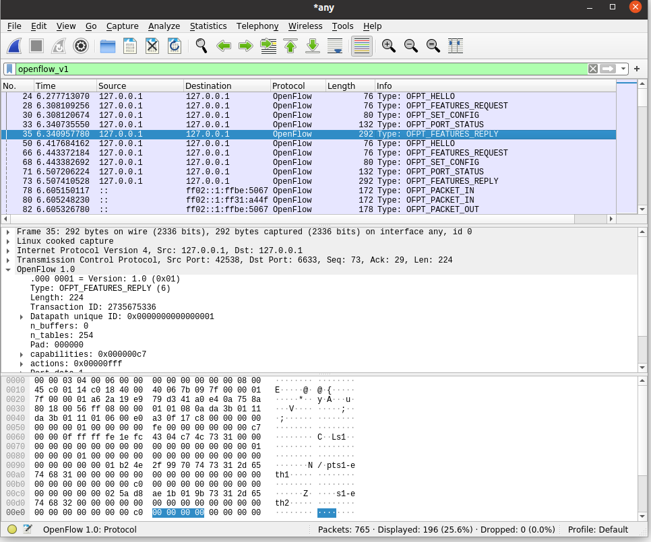Open the Statistics menu

click(208, 26)
